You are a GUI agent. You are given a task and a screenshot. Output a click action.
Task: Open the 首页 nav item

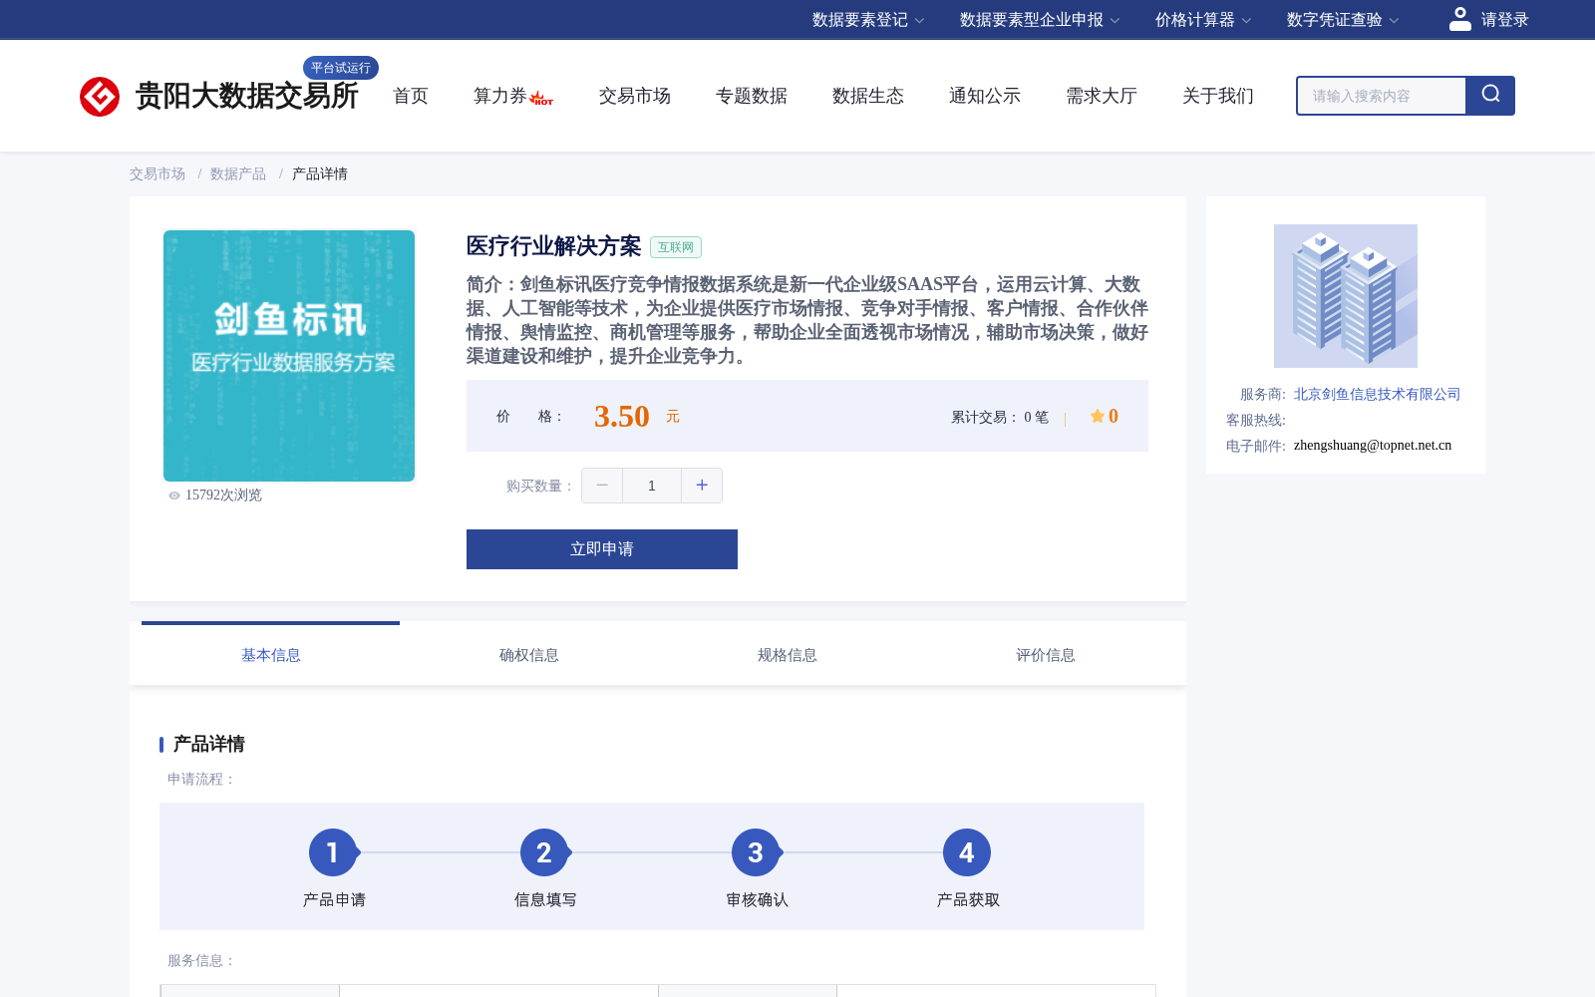coord(411,96)
